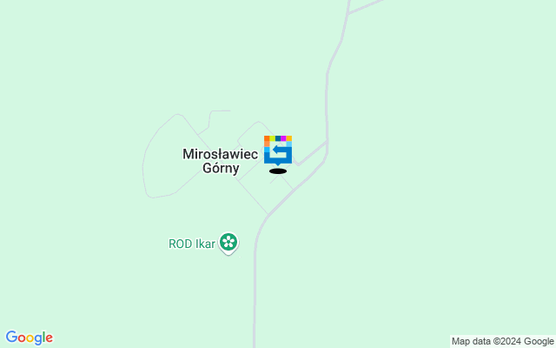The width and height of the screenshot is (556, 348).
Task: Click junction east of the blue marker
Action: tap(327, 141)
